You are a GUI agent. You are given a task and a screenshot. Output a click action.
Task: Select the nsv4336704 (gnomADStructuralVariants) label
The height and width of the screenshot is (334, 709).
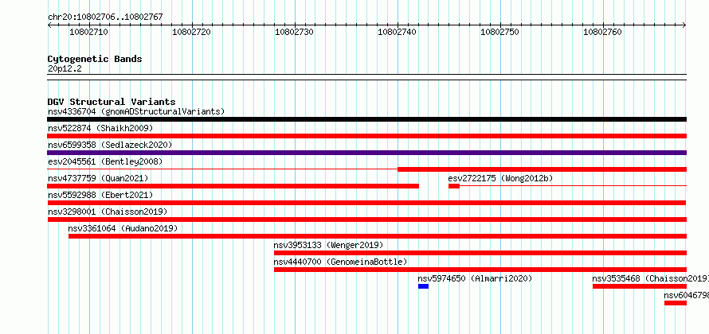(x=136, y=111)
